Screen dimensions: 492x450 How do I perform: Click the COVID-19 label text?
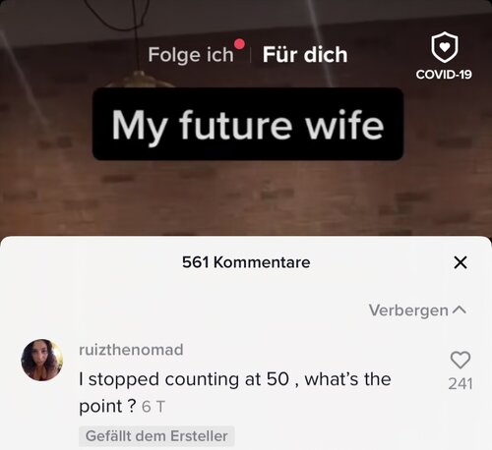click(444, 75)
